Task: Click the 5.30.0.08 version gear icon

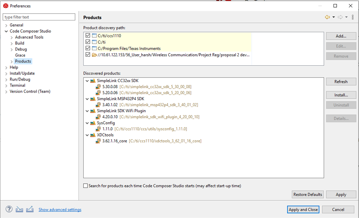Action: [98, 87]
